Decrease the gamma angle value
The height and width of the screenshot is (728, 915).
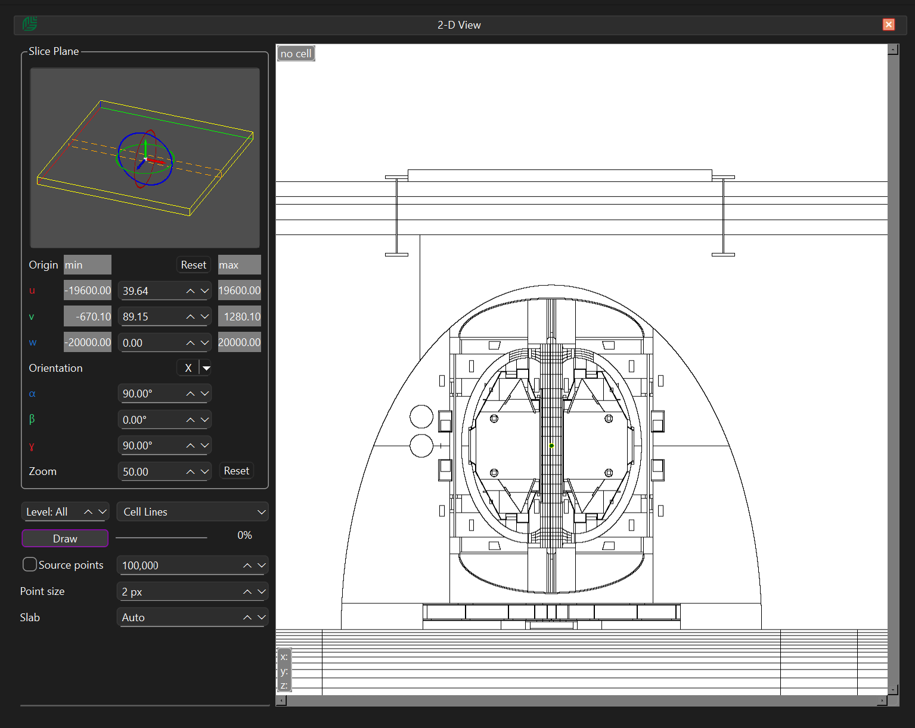205,446
